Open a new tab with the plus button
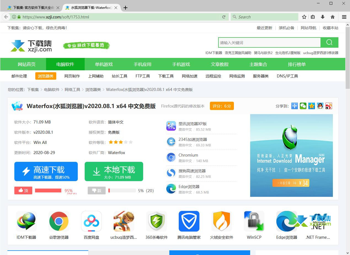 pyautogui.click(x=125, y=8)
